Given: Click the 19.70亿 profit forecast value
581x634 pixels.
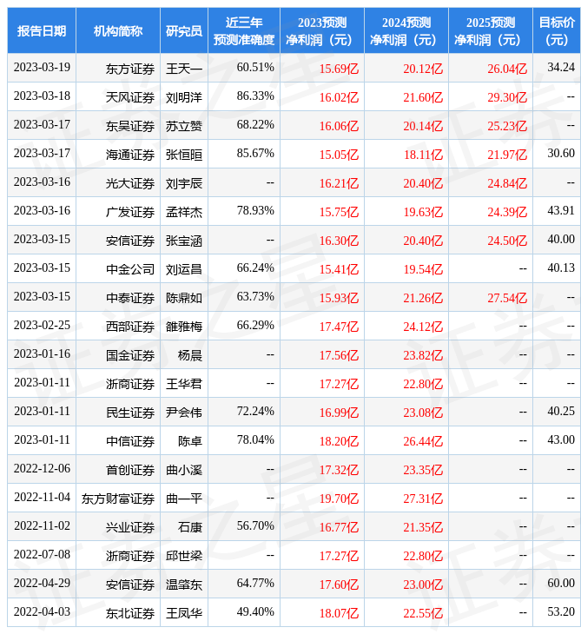Looking at the screenshot, I should 339,499.
